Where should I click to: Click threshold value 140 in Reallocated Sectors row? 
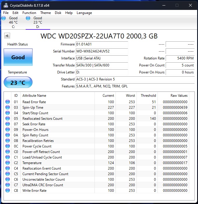(153, 118)
